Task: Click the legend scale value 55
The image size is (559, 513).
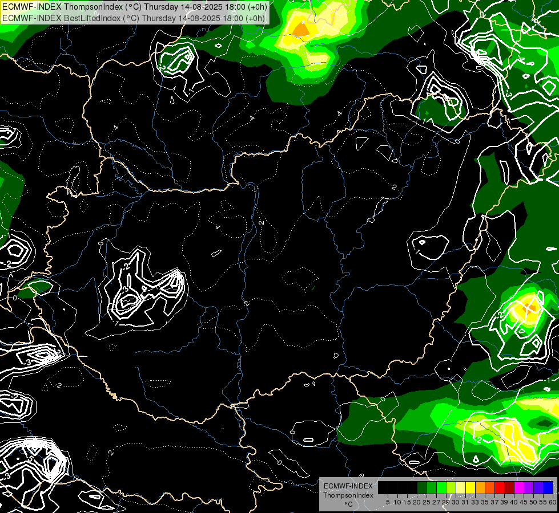Action: (544, 502)
